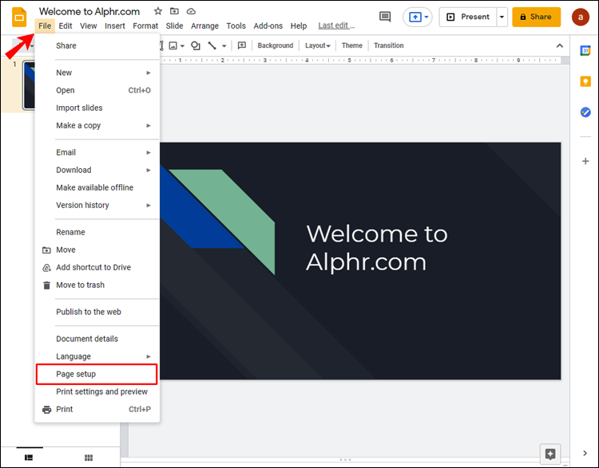
Task: Open the Tools menu
Action: coord(236,26)
